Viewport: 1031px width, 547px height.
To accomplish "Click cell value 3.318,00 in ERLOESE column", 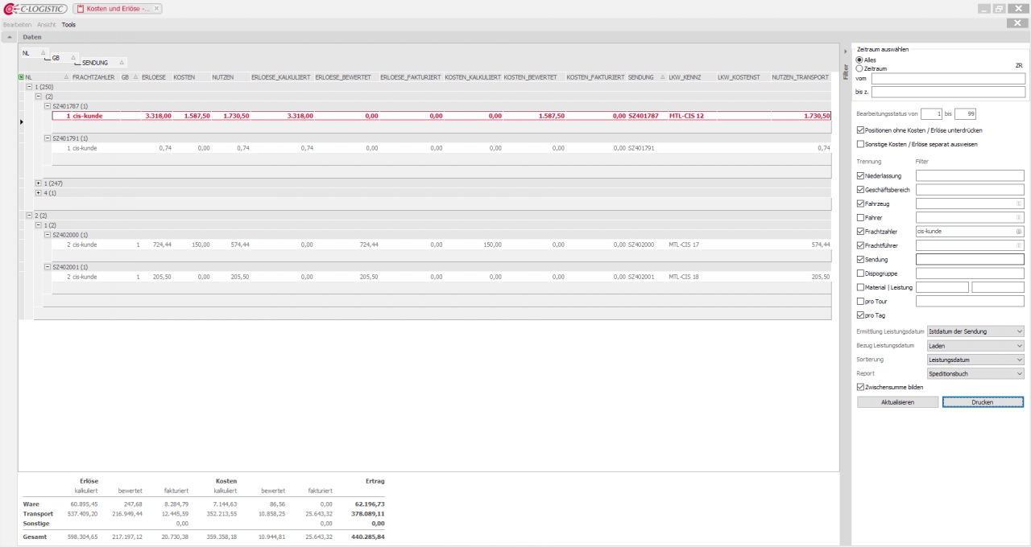I will click(158, 116).
